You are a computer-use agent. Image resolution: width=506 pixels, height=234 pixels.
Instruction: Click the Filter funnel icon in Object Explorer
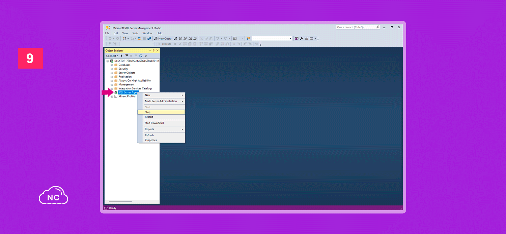[136, 56]
